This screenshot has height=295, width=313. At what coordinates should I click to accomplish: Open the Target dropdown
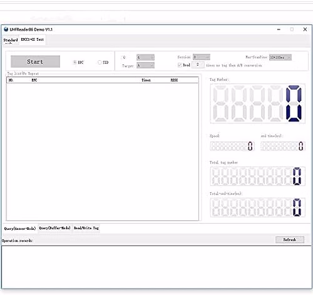pyautogui.click(x=145, y=65)
